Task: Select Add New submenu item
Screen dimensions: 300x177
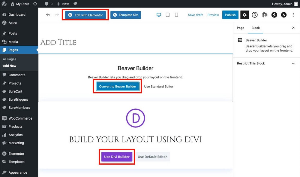Action: (x=10, y=66)
